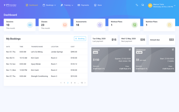Image resolution: width=179 pixels, height=112 pixels.
Task: Open the Bookings menu
Action: (49, 5)
